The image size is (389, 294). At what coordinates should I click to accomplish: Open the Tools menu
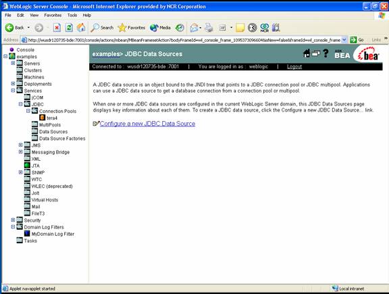tap(72, 15)
